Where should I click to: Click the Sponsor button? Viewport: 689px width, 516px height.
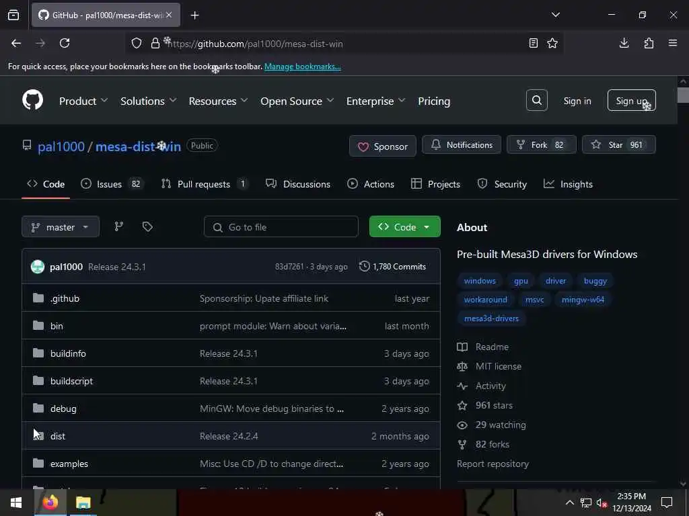pyautogui.click(x=382, y=146)
